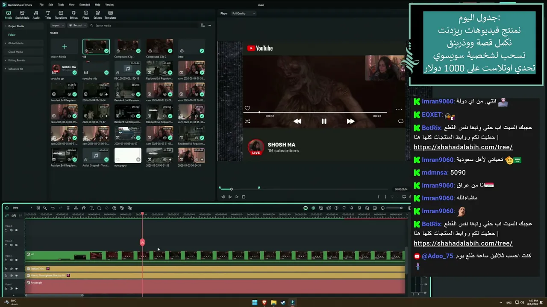Image resolution: width=547 pixels, height=307 pixels.
Task: Click the player preview progress handle
Action: pyautogui.click(x=231, y=189)
